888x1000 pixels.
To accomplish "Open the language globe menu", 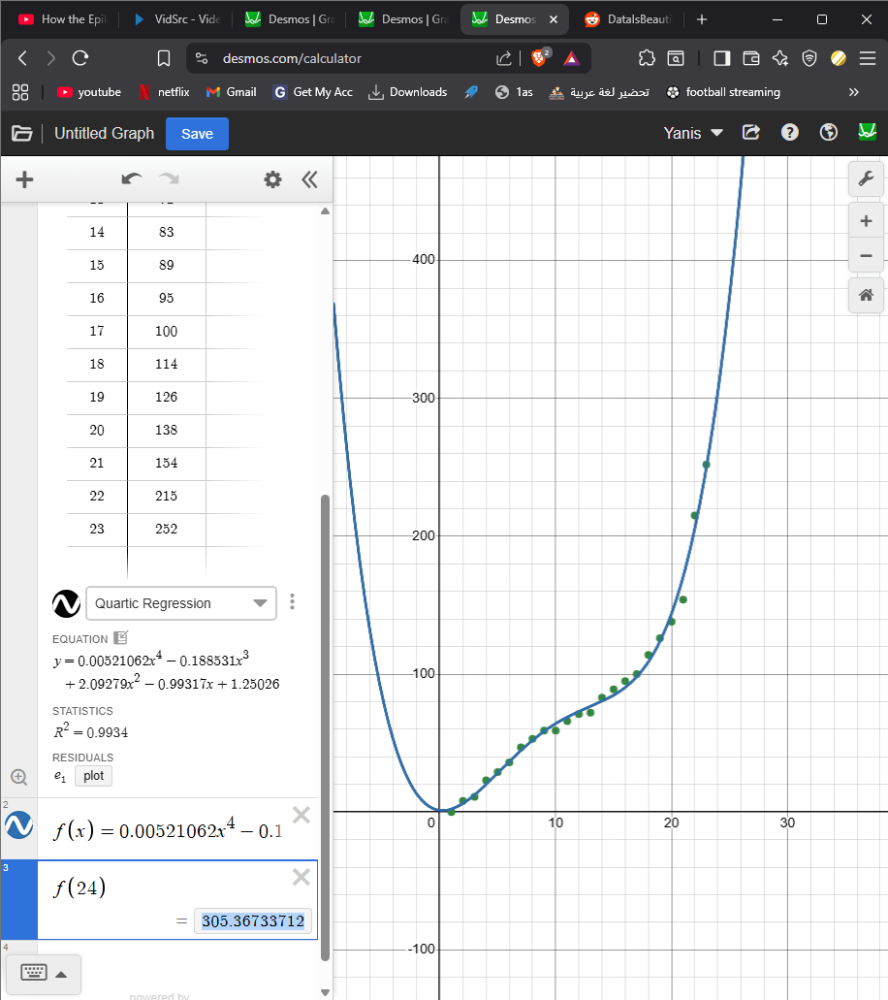I will (x=828, y=133).
